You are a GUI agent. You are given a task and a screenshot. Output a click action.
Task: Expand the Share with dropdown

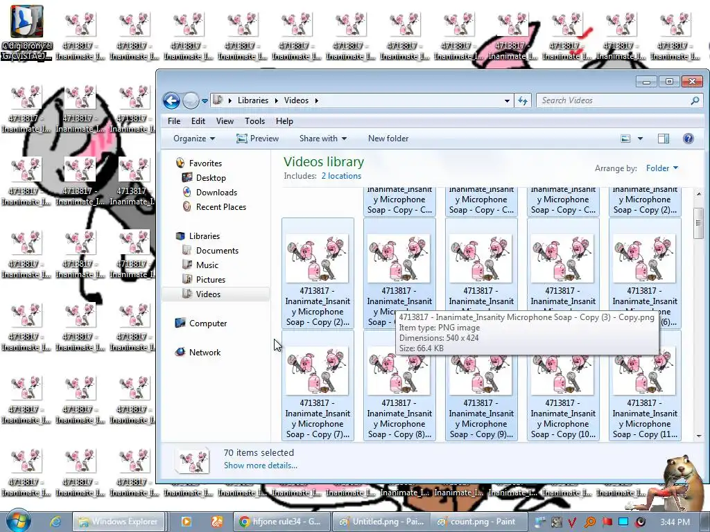(x=323, y=139)
